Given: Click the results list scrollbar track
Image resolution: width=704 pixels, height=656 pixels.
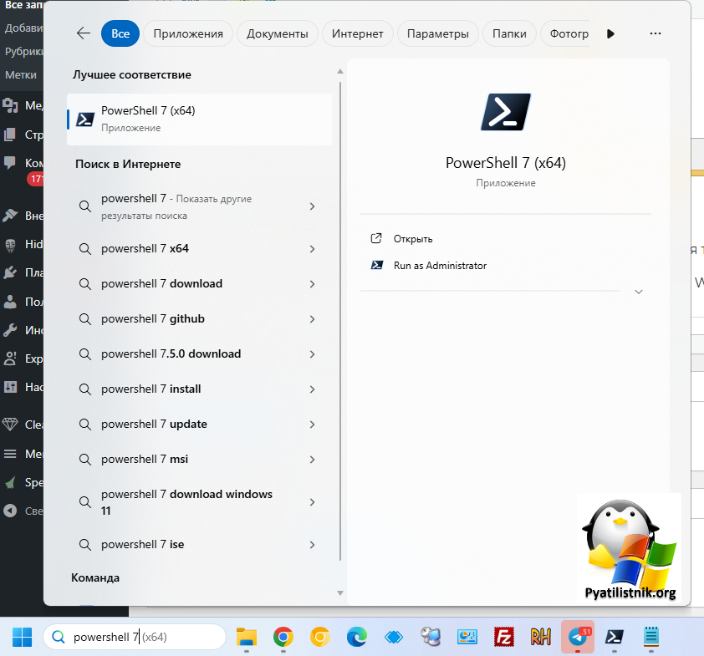Looking at the screenshot, I should (x=340, y=321).
